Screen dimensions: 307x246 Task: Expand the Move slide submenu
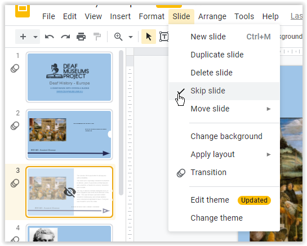click(x=224, y=109)
